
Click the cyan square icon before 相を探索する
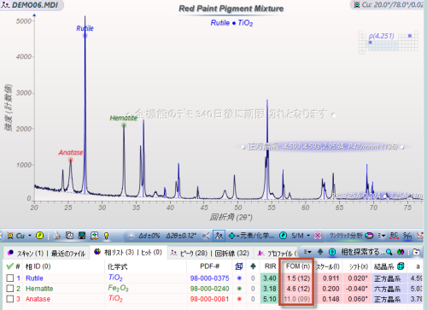coord(332,252)
